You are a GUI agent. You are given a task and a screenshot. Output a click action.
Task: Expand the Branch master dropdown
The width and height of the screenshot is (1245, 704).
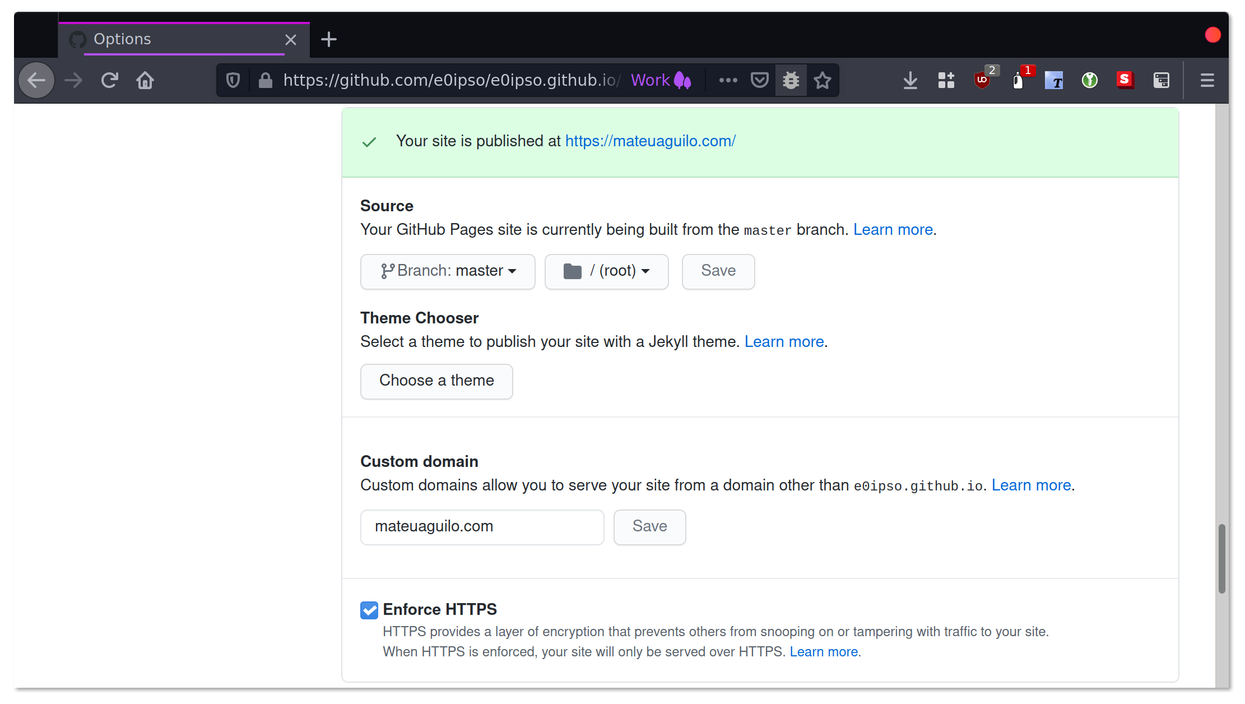click(x=448, y=270)
